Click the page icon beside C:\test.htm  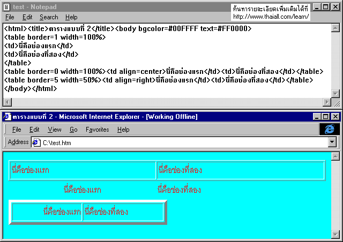click(37, 142)
